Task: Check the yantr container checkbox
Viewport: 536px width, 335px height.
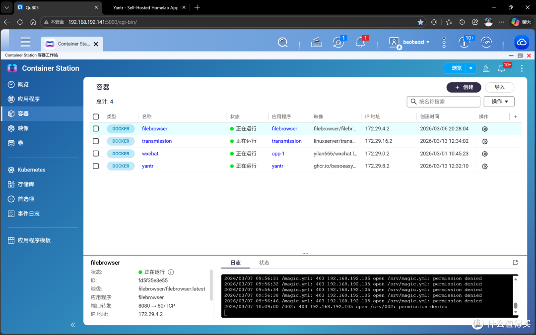Action: (96, 166)
